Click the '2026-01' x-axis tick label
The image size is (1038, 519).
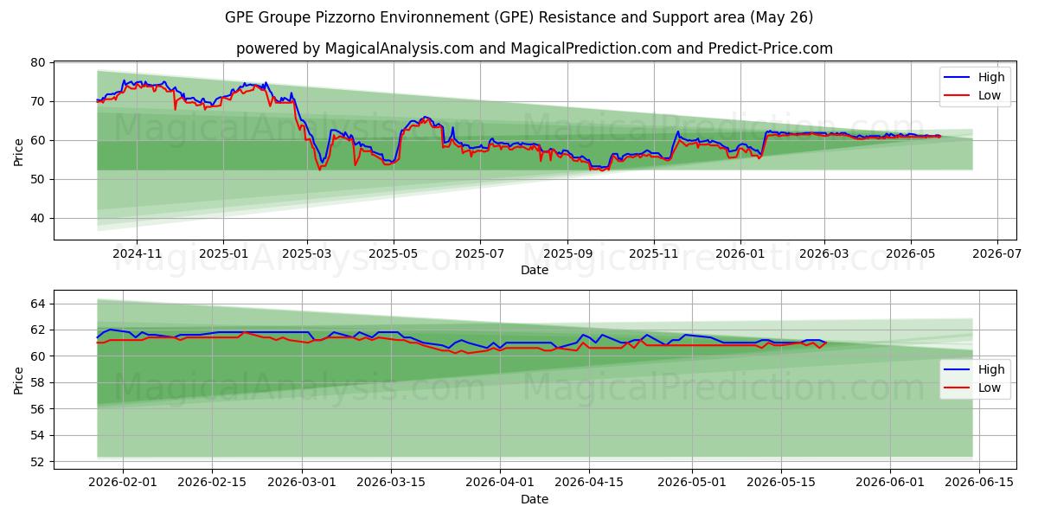[740, 254]
